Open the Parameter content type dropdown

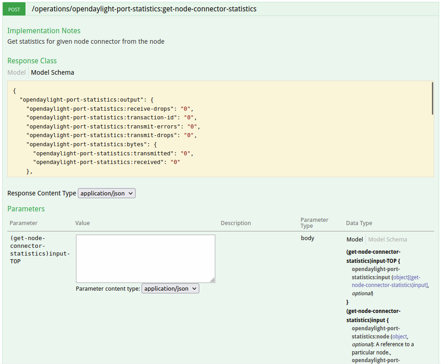coord(170,288)
